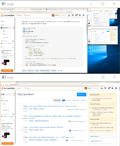This screenshot has height=146, width=120.
Task: Select the Week filter tab
Action: tap(78, 100)
